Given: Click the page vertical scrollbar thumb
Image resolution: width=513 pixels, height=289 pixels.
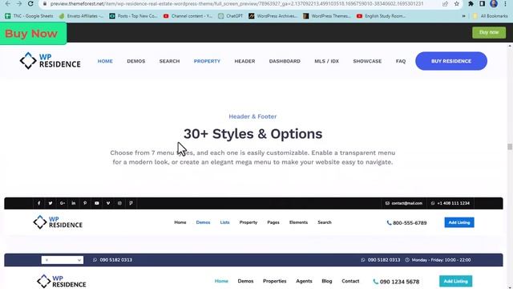Looking at the screenshot, I should (x=510, y=147).
